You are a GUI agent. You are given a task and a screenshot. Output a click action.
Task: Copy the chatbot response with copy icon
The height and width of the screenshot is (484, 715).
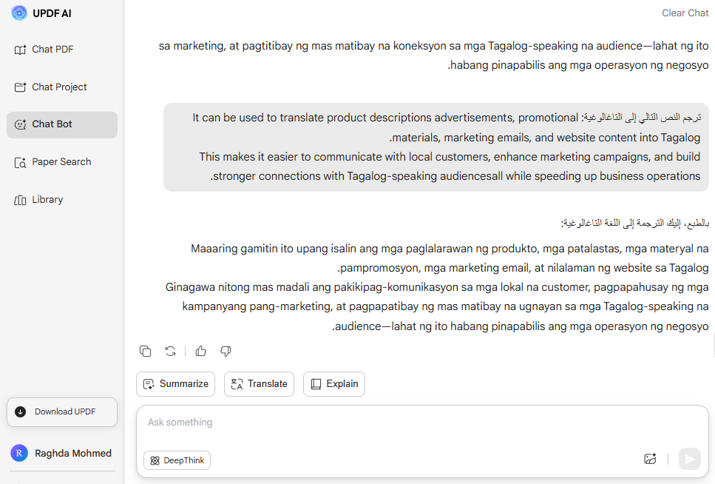[x=146, y=351]
